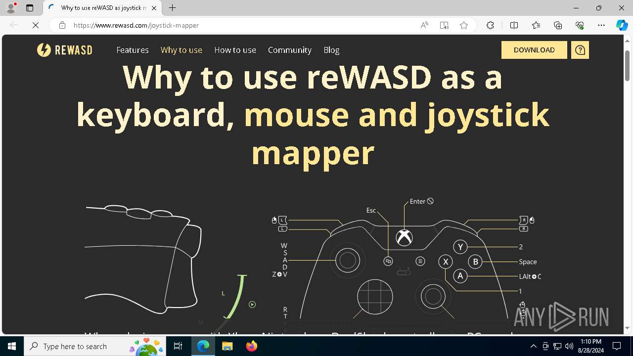
Task: Add this page to favorites star
Action: click(x=464, y=25)
